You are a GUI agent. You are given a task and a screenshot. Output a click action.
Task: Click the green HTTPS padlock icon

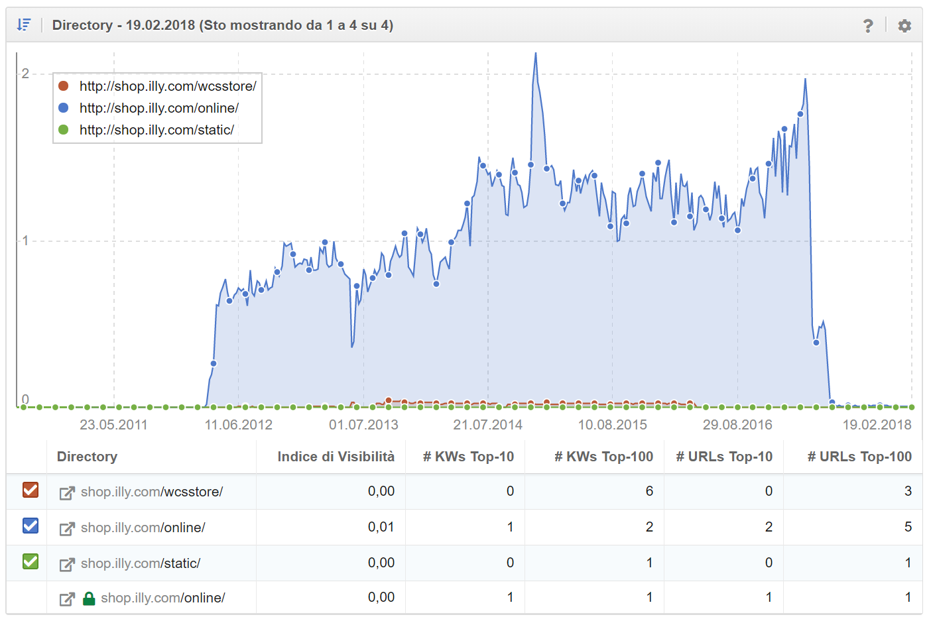89,598
